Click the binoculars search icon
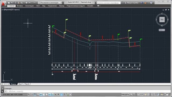 point(122,3)
